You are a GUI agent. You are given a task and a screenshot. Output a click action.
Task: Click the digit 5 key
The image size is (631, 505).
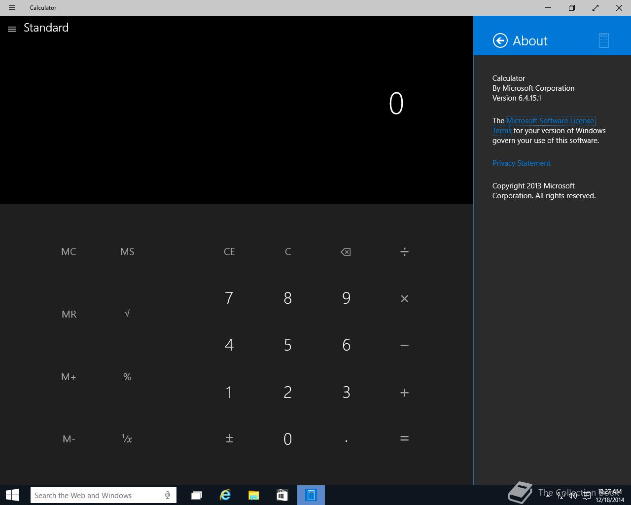click(x=288, y=345)
